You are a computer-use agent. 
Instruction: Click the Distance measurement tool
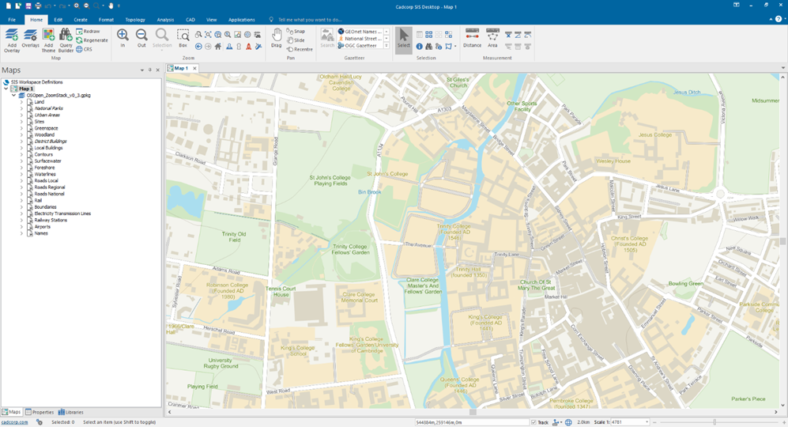coord(472,38)
